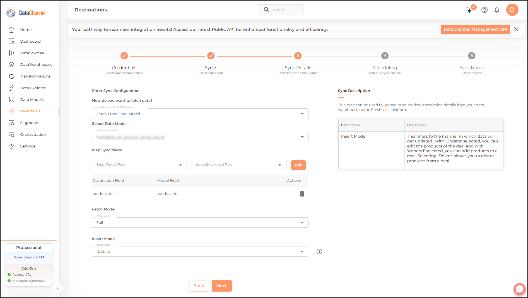The height and width of the screenshot is (298, 528).
Task: Click step 4 Scheduling circle
Action: click(x=385, y=56)
